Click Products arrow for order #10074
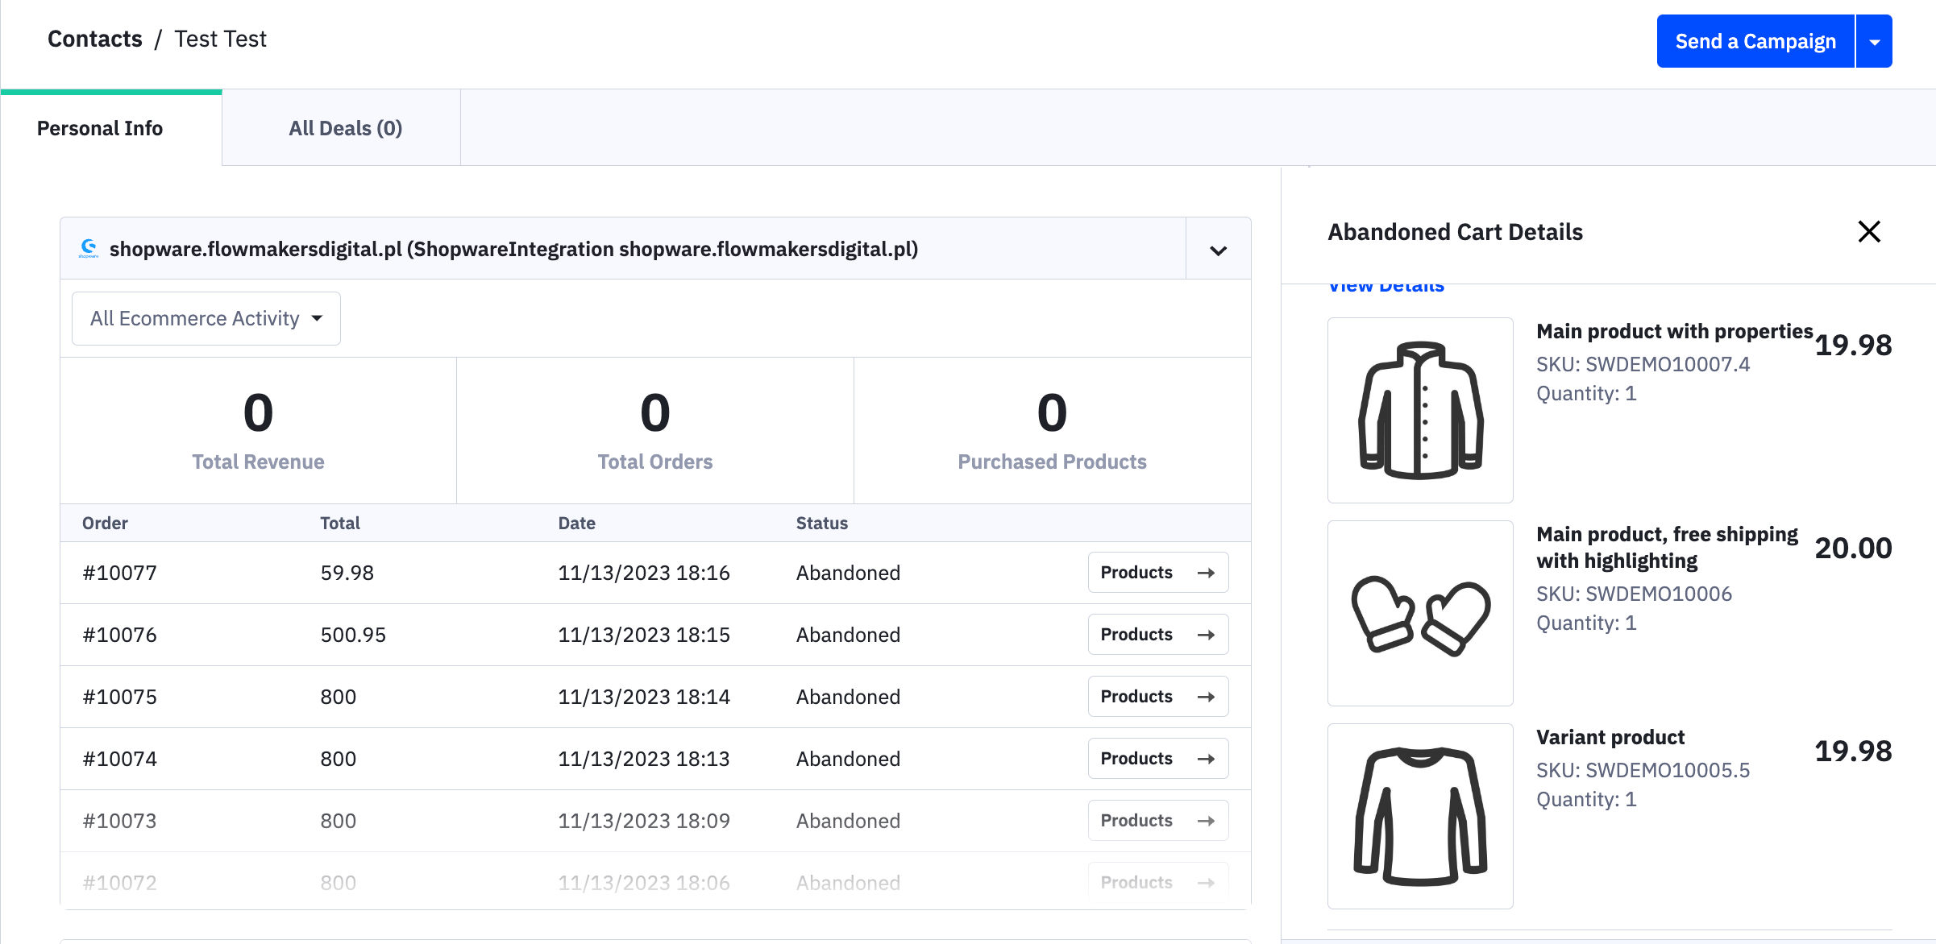Screen dimensions: 1936x944 [x=1154, y=759]
